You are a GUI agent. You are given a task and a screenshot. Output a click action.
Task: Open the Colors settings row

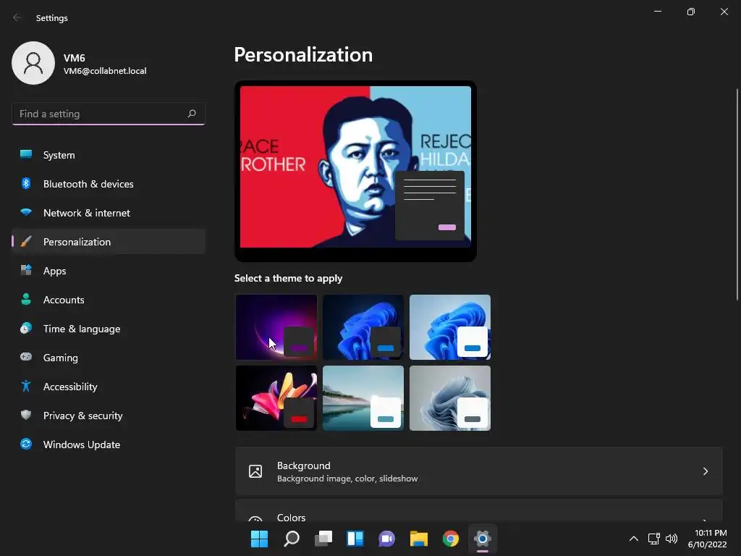479,511
